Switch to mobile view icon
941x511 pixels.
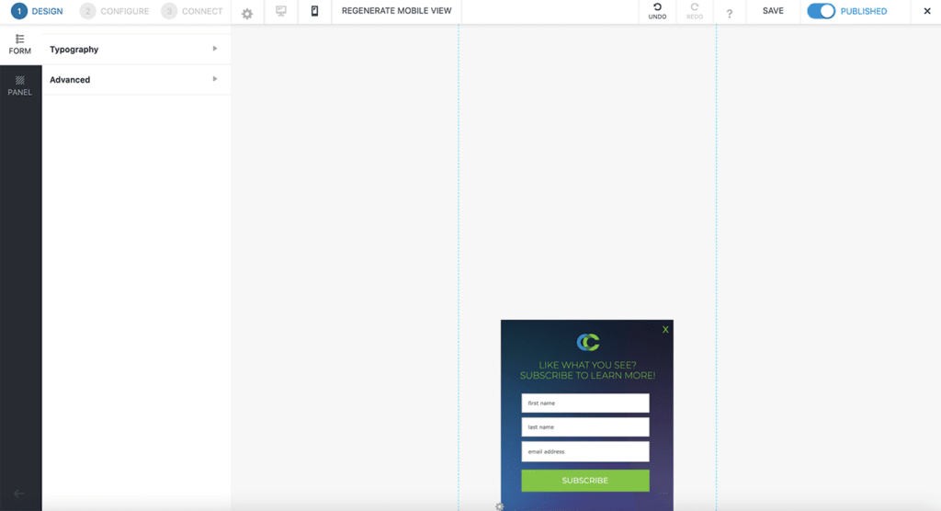[x=314, y=11]
